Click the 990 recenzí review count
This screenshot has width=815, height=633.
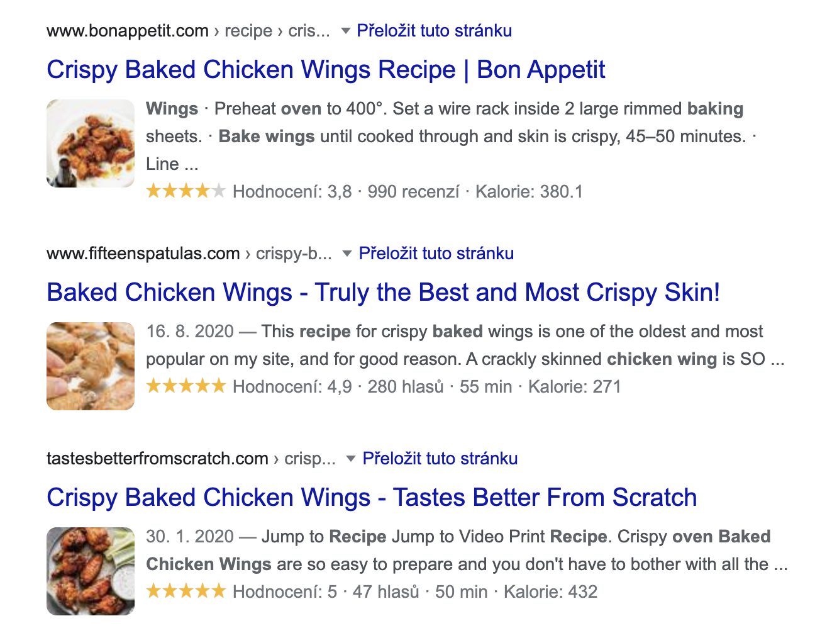[x=413, y=192]
